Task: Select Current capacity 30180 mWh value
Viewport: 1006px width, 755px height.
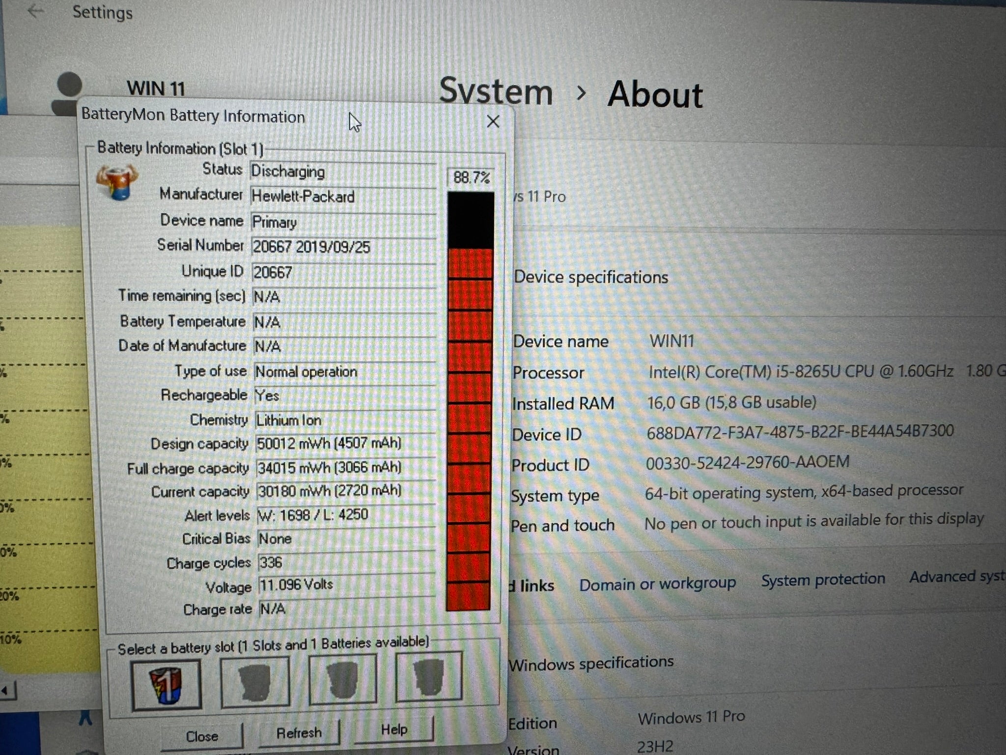Action: point(346,491)
